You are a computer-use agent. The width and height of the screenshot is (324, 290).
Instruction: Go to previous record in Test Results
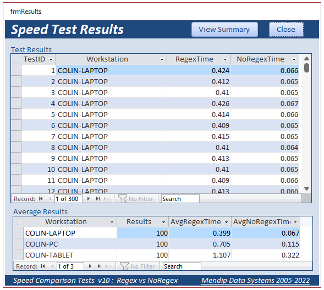50,199
